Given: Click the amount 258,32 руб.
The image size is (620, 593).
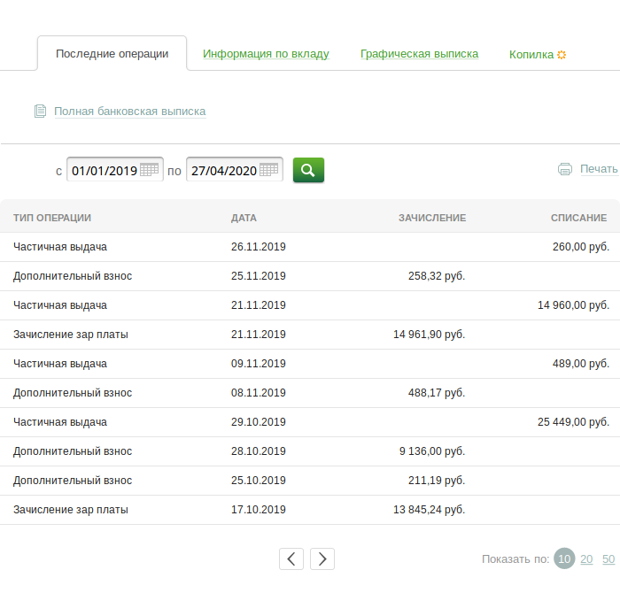Looking at the screenshot, I should coord(437,276).
